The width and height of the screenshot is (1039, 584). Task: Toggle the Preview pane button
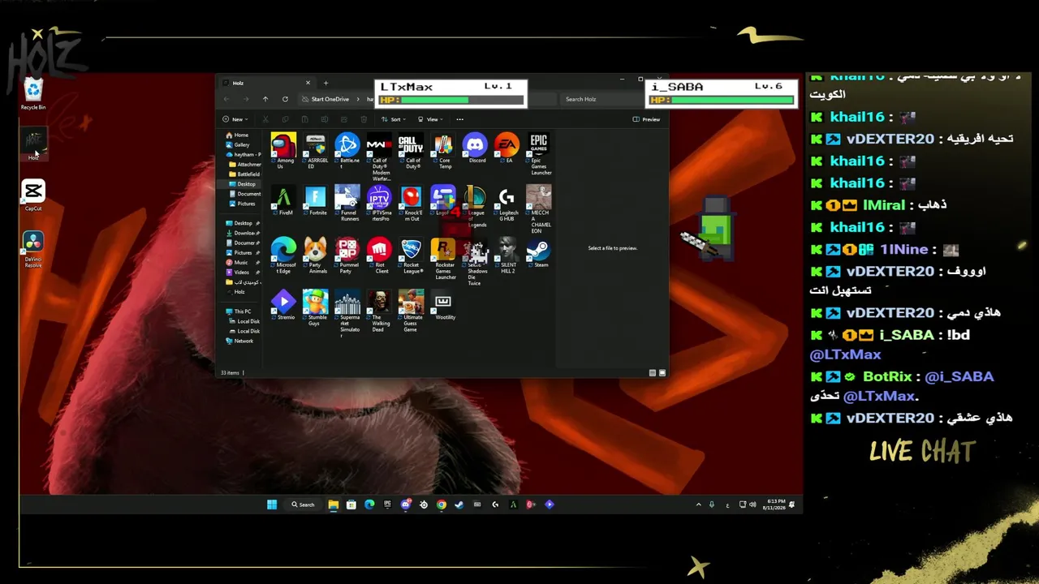click(646, 119)
